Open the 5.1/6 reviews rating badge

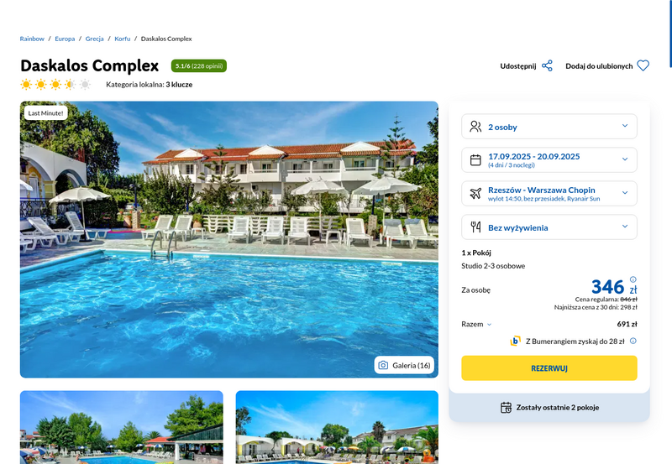[x=199, y=66]
